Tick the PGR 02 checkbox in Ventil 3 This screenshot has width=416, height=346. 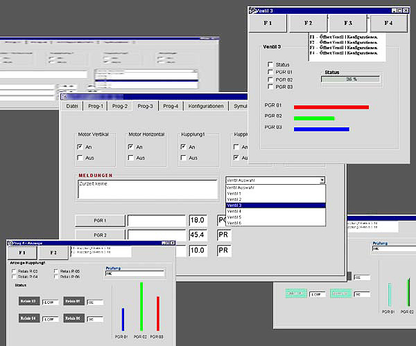[270, 80]
